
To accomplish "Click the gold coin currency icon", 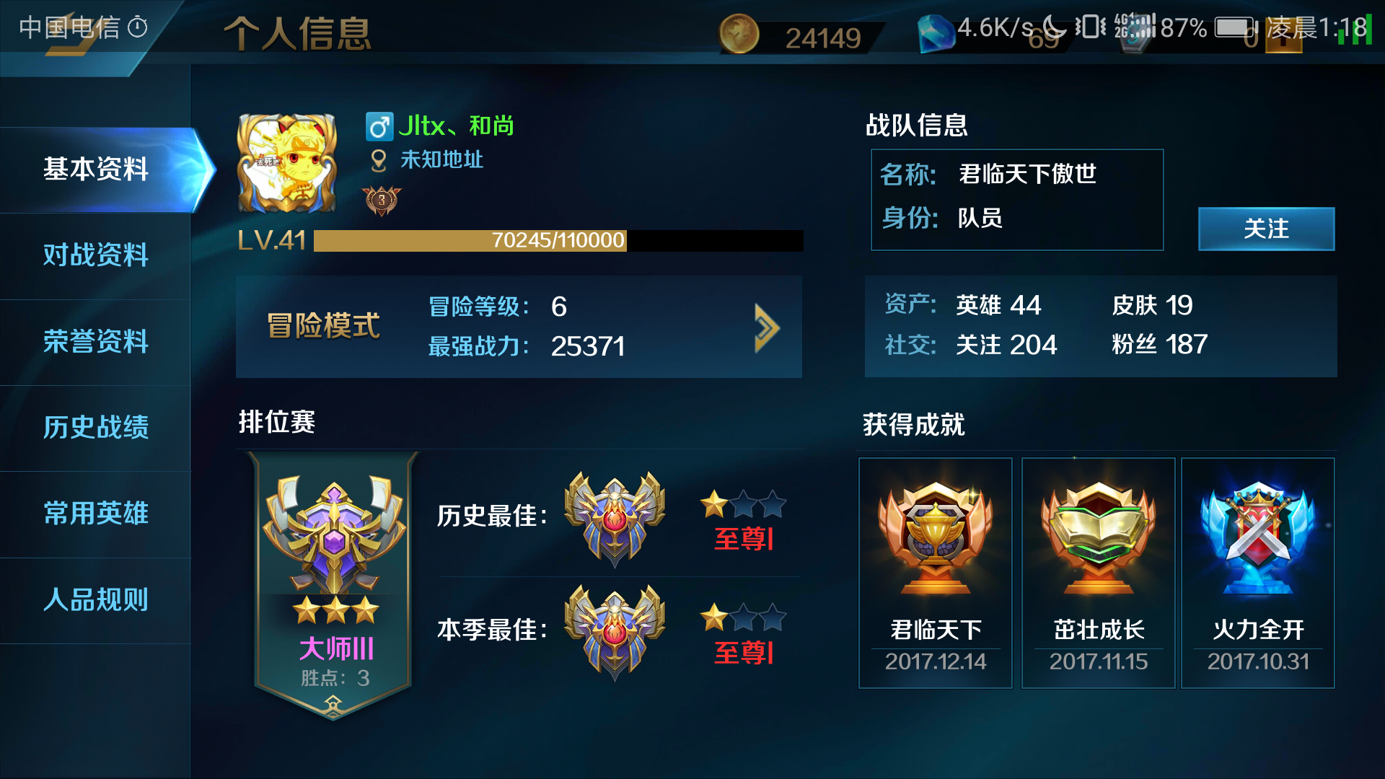I will (x=739, y=34).
